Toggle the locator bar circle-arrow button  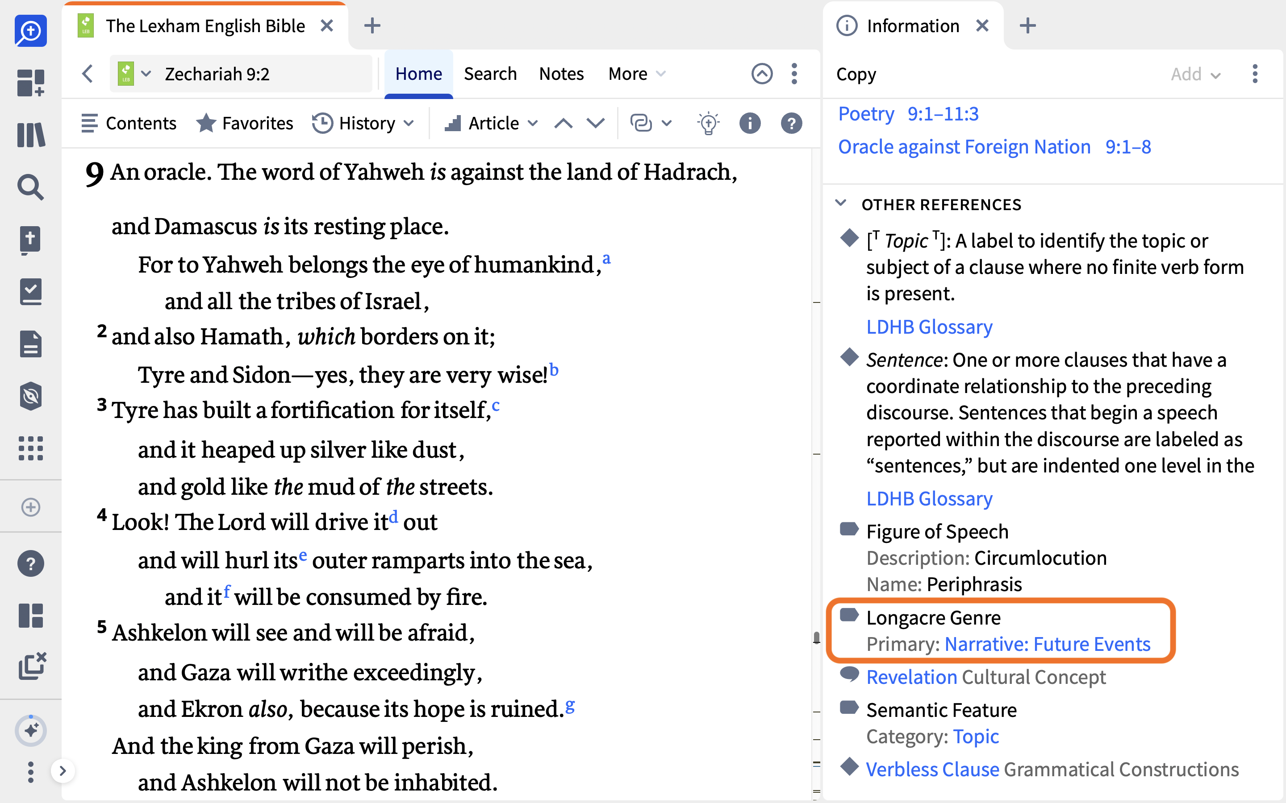point(761,74)
